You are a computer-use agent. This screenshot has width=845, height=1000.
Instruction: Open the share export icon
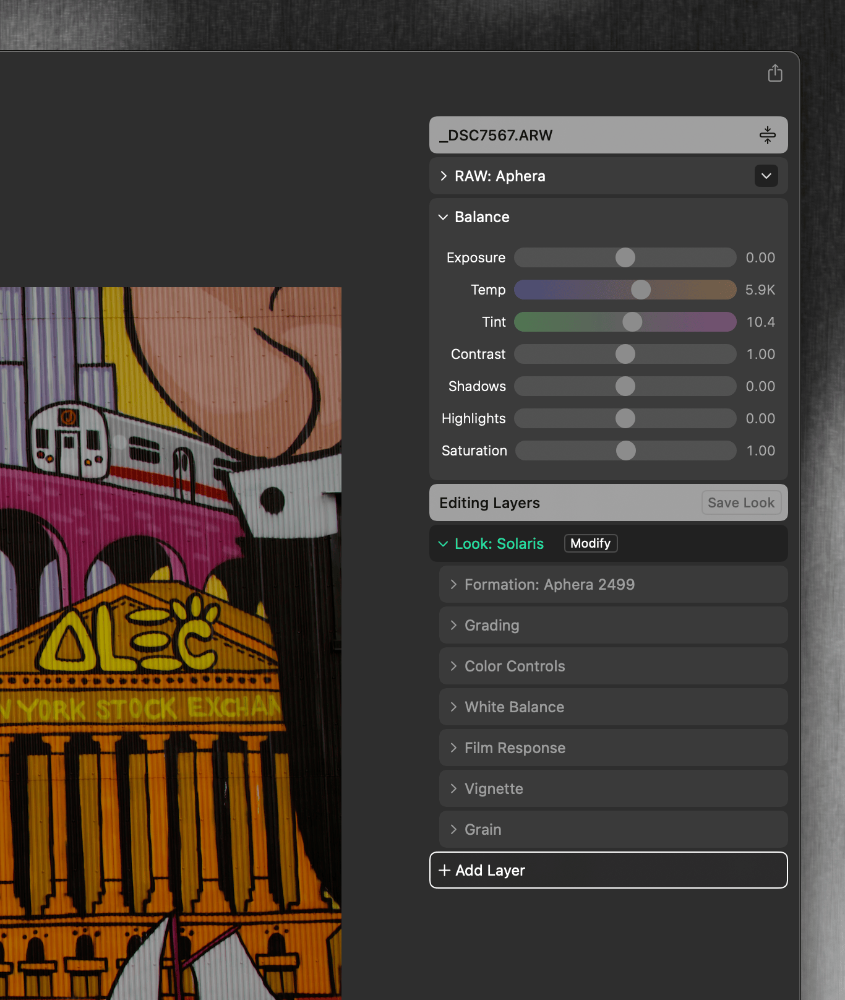coord(775,73)
